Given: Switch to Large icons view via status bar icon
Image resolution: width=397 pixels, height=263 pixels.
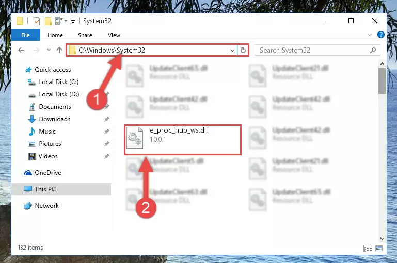Looking at the screenshot, I should (x=379, y=249).
